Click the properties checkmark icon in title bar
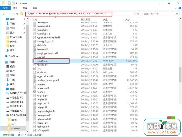The image size is (182, 137). click(9, 3)
